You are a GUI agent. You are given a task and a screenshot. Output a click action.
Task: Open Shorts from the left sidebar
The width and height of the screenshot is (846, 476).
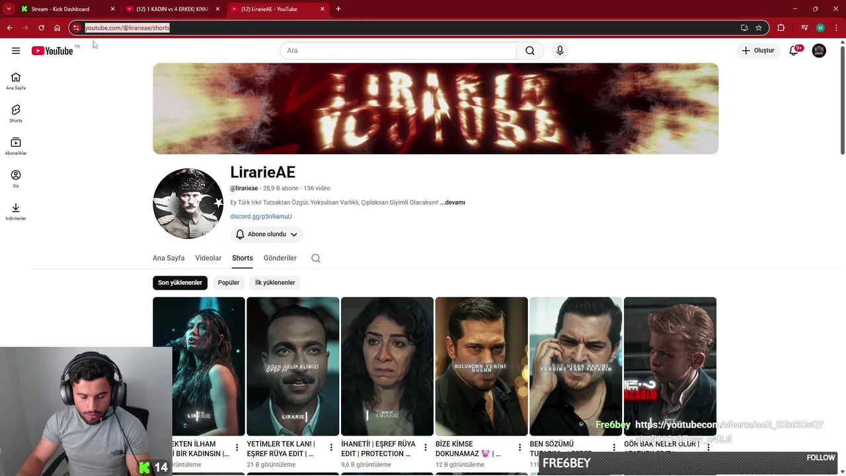[16, 114]
